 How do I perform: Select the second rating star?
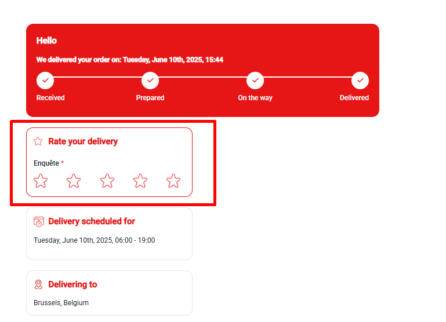(74, 181)
